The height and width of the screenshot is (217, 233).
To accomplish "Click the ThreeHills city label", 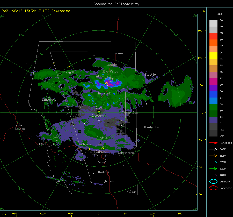I will (130, 113).
